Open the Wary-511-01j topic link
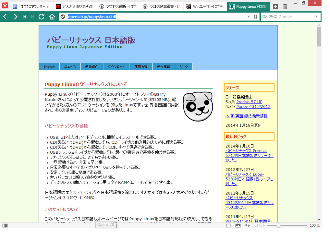Image resolution: width=330 pixels, height=240 pixels. coord(248,221)
